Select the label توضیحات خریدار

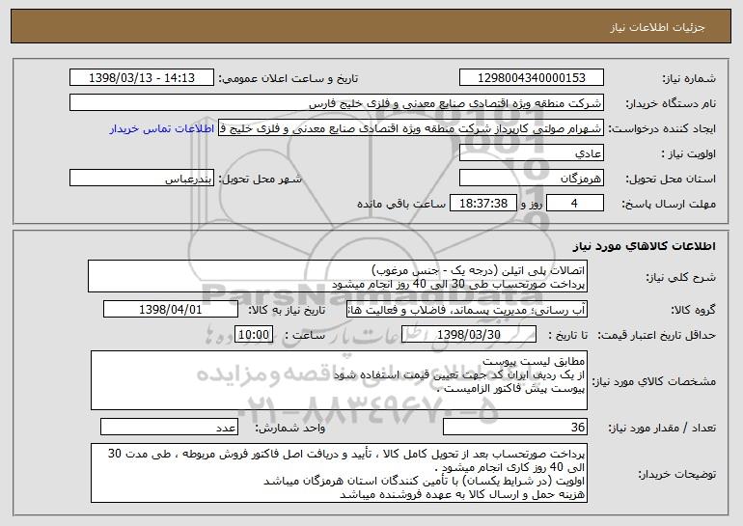pos(676,474)
